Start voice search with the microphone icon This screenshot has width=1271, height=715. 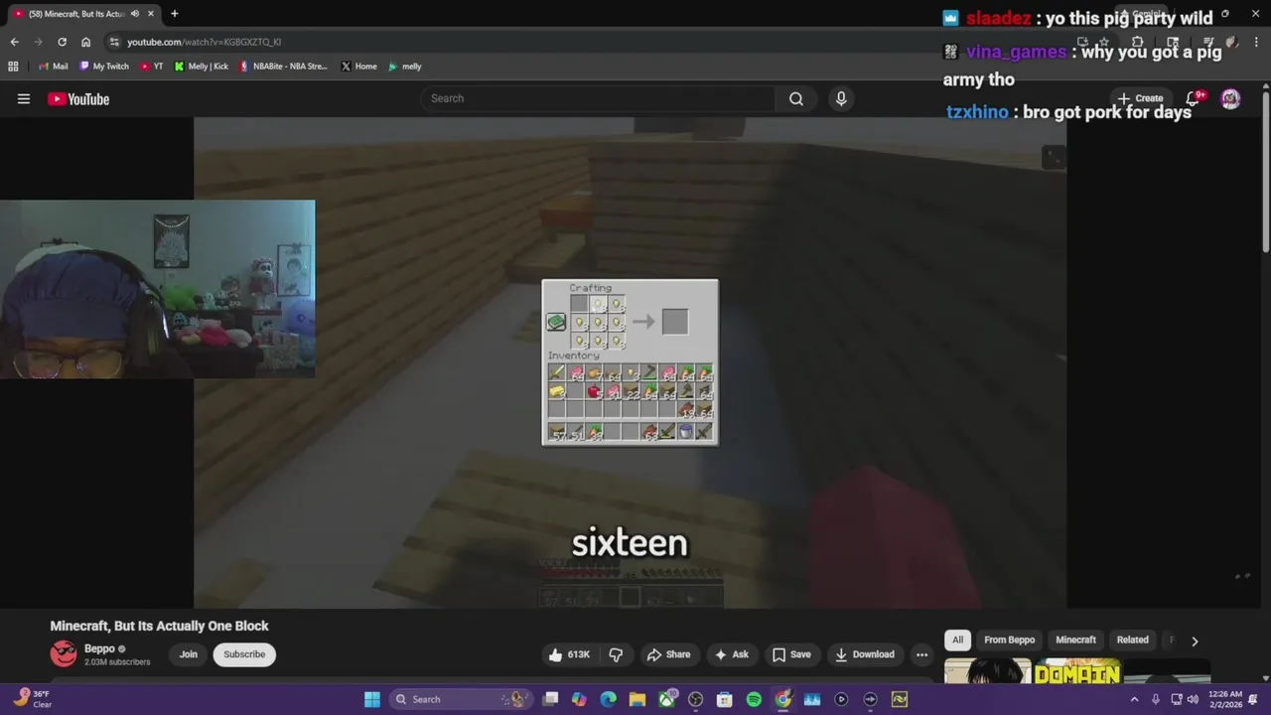[x=841, y=98]
